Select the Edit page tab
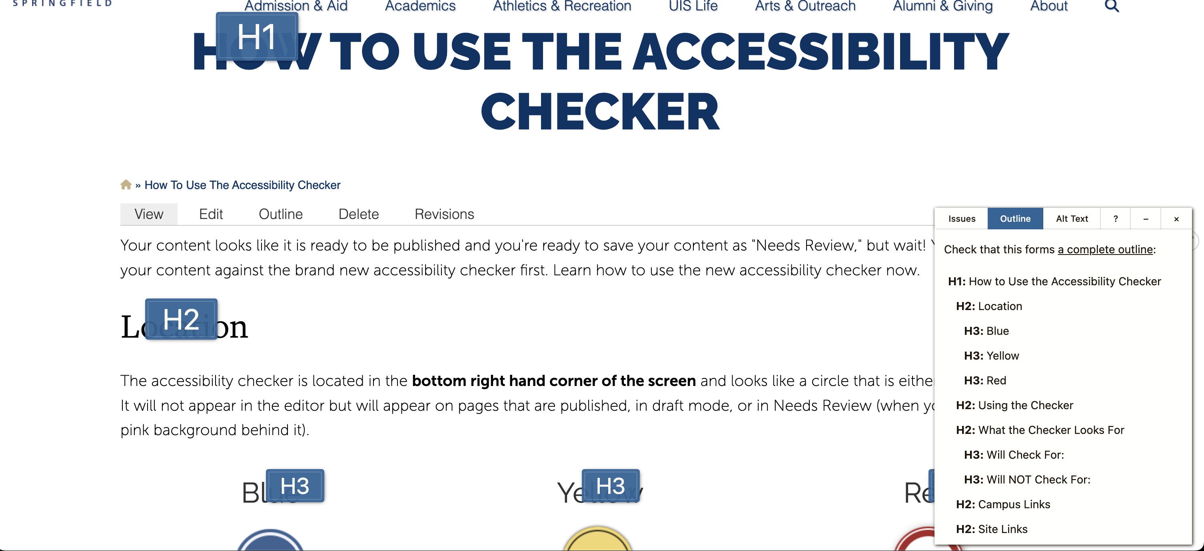Screen dimensions: 1204x551 (x=210, y=214)
